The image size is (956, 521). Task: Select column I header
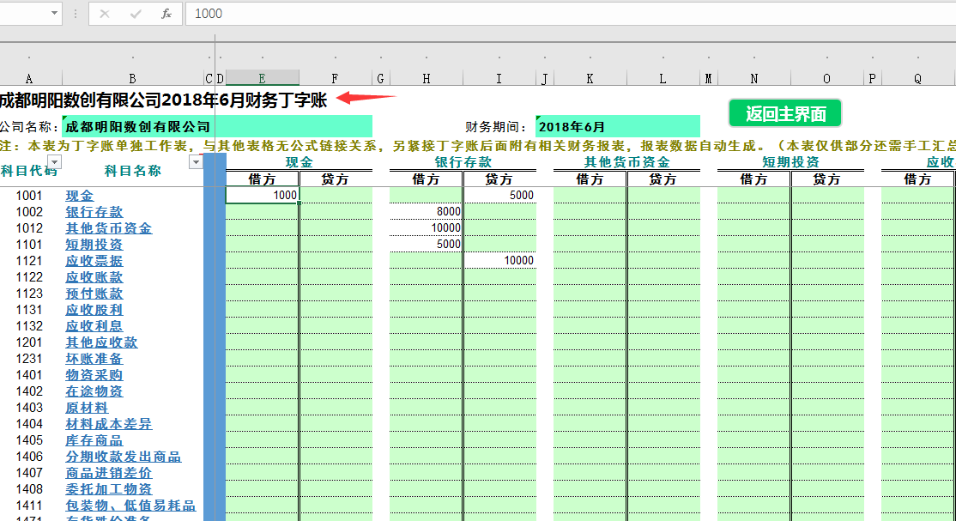[499, 79]
